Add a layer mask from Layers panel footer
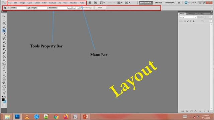 tap(191, 111)
